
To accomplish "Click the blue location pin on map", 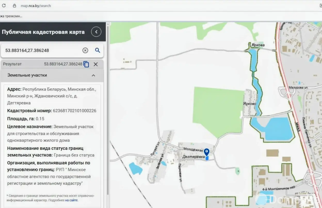I will (207, 152).
